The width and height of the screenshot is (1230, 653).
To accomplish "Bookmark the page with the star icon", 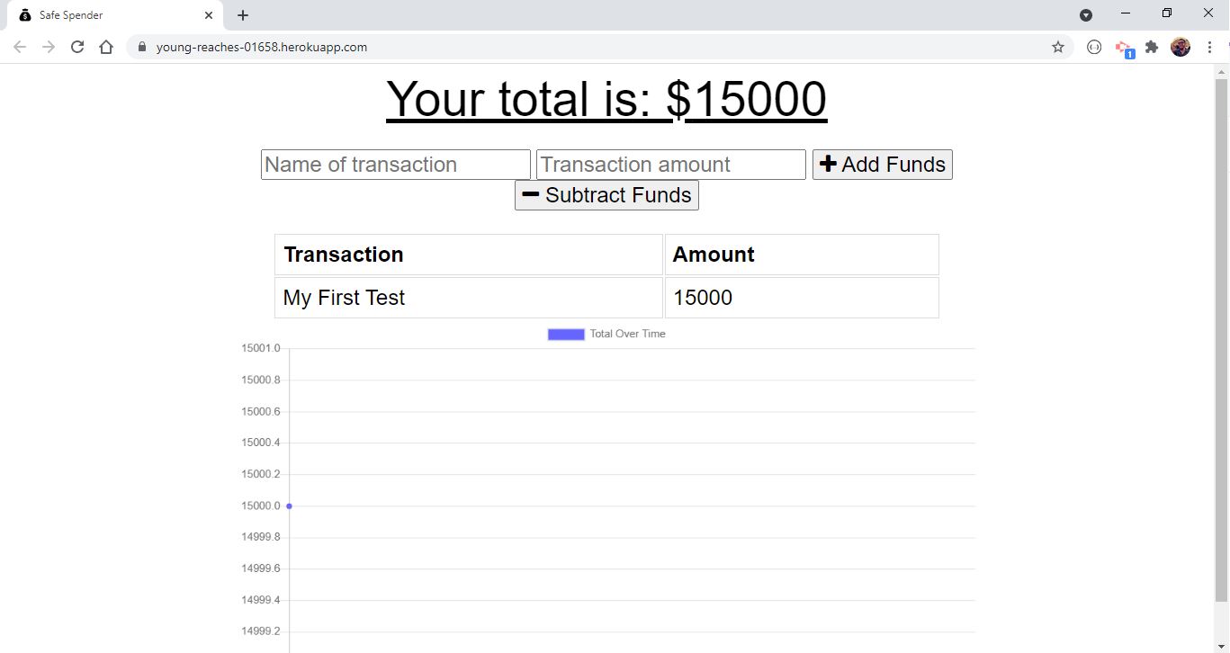I will point(1058,47).
